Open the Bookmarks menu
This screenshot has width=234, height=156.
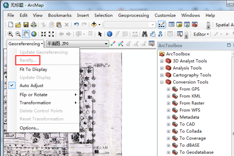coord(60,15)
